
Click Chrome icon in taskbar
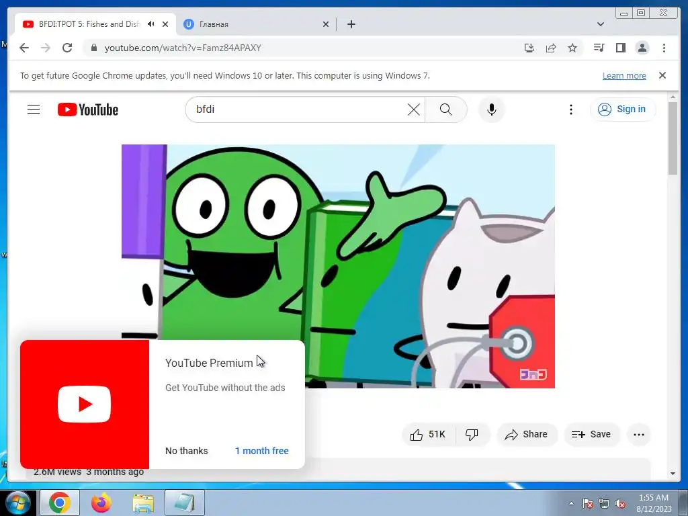[60, 503]
